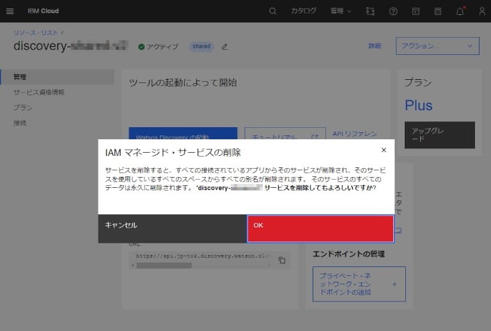The height and width of the screenshot is (331, 491).
Task: Click the cost estimator icon
Action: pyautogui.click(x=438, y=12)
